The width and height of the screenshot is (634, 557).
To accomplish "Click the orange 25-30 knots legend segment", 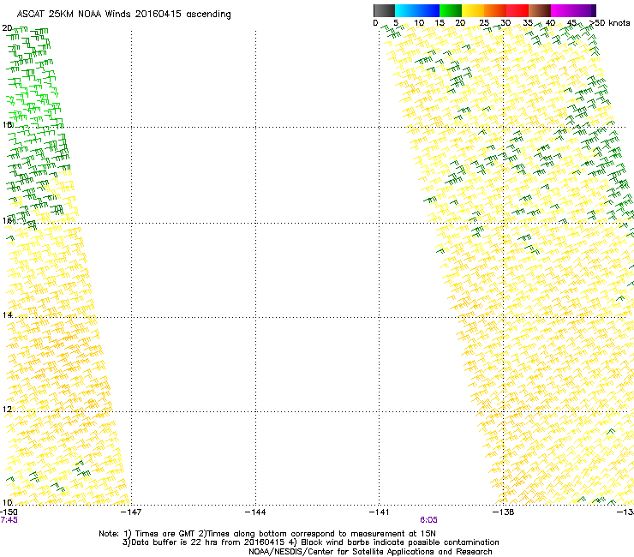I will coord(495,10).
